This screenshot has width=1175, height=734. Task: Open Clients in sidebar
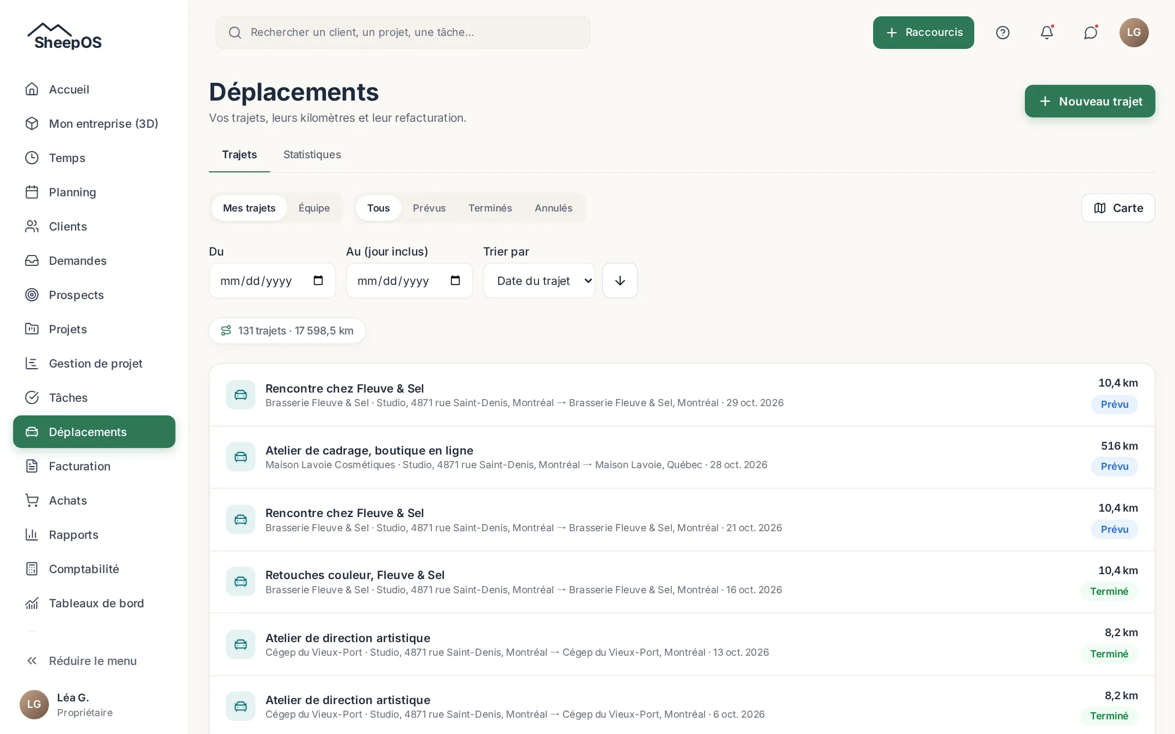click(94, 226)
